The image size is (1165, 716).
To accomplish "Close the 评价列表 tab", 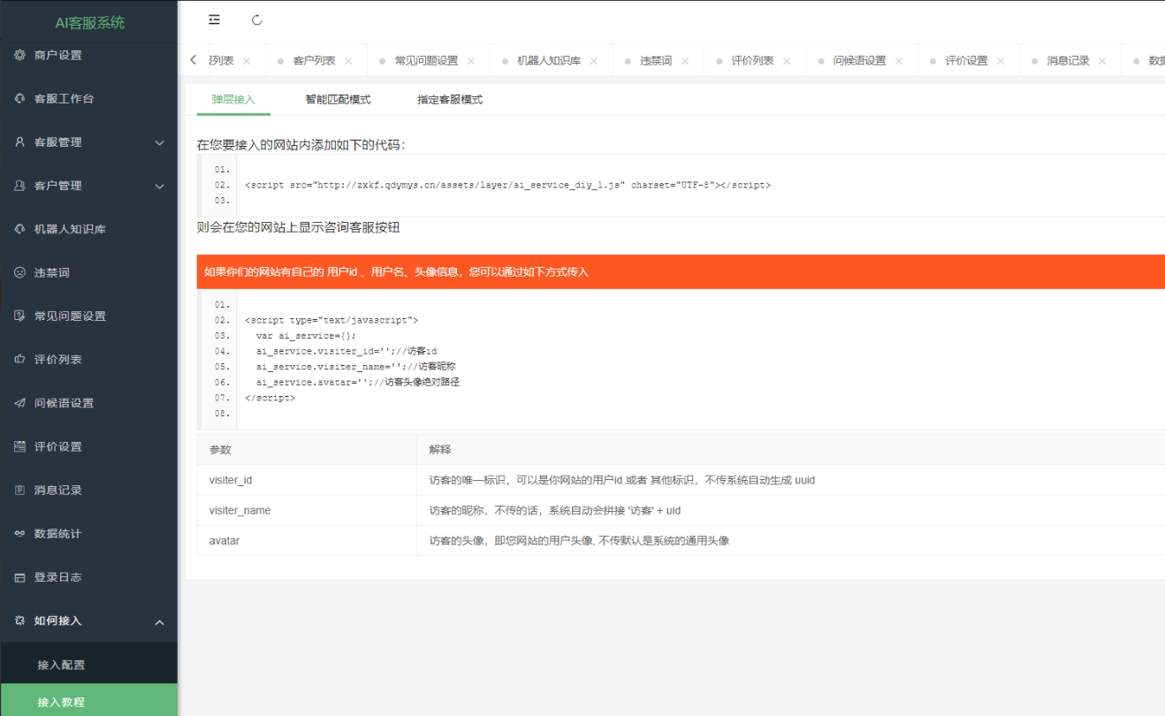I will pos(787,61).
